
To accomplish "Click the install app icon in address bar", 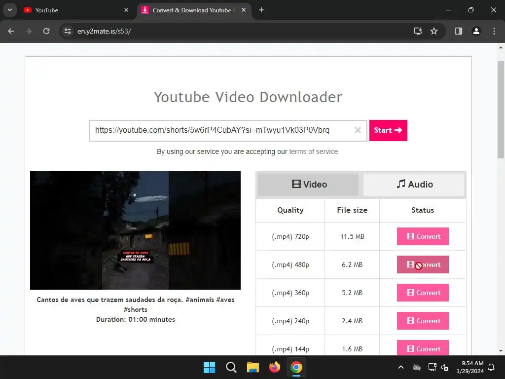I will [418, 31].
